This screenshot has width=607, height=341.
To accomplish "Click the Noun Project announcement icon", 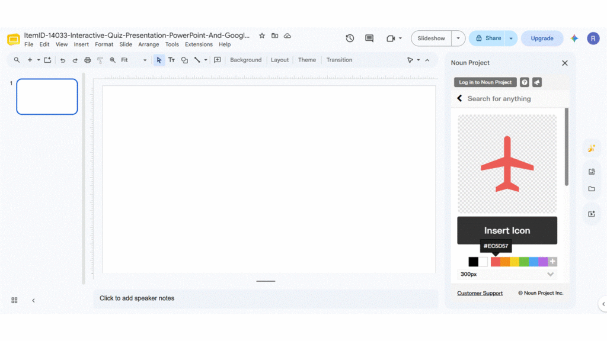I will [x=537, y=82].
